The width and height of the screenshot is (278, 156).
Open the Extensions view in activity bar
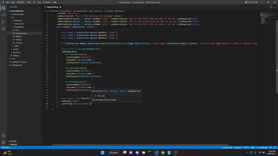point(3,29)
